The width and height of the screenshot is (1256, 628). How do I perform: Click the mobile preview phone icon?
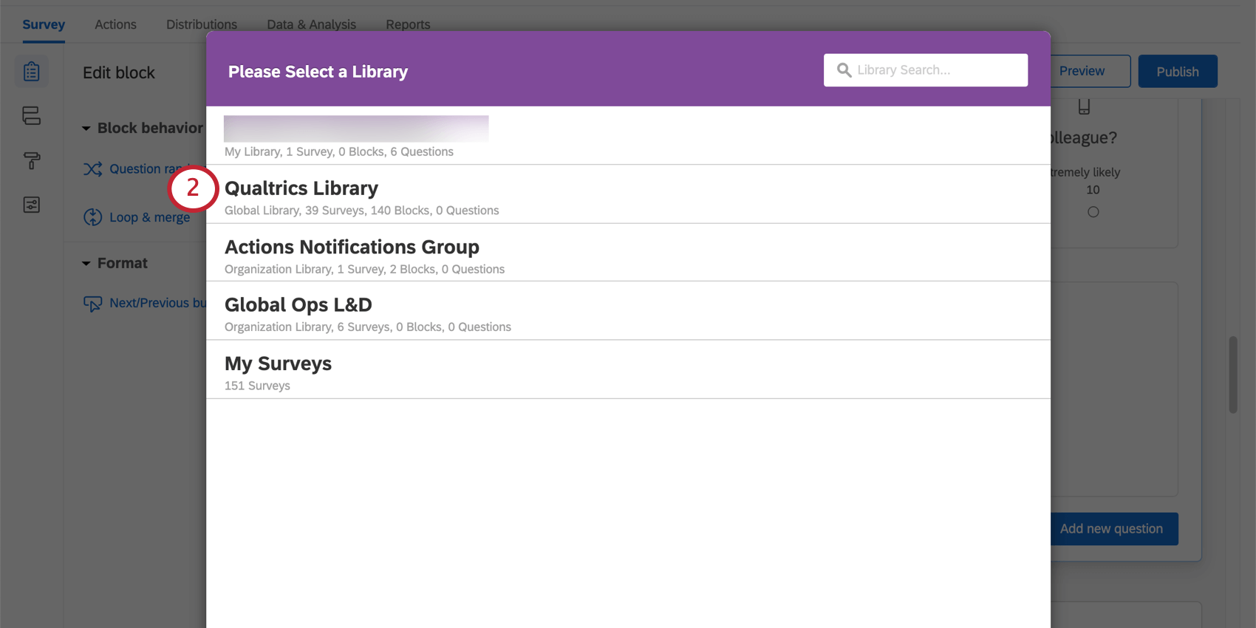point(1084,106)
